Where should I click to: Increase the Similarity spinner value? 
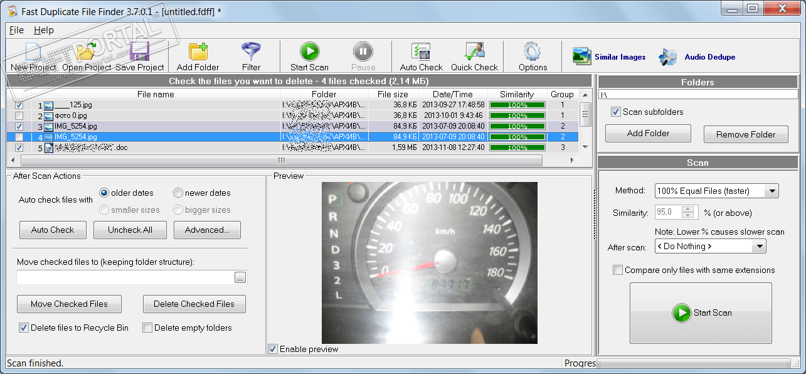pyautogui.click(x=689, y=210)
